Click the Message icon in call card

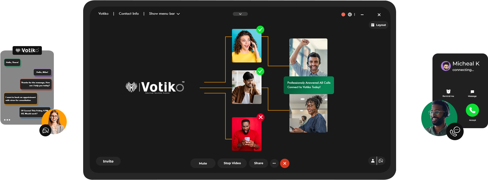tap(472, 92)
